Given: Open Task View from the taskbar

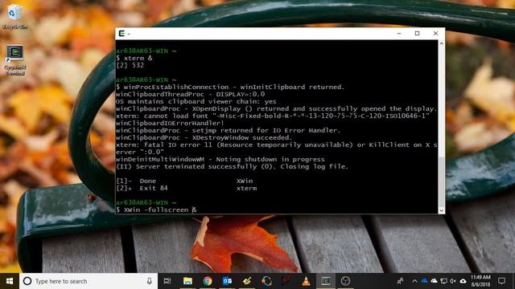Looking at the screenshot, I should tap(167, 281).
